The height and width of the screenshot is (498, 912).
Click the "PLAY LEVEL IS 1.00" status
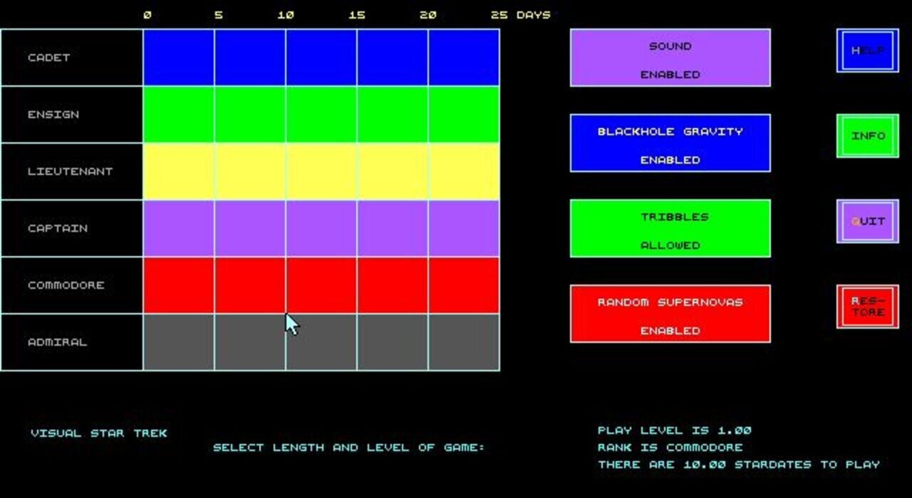675,430
